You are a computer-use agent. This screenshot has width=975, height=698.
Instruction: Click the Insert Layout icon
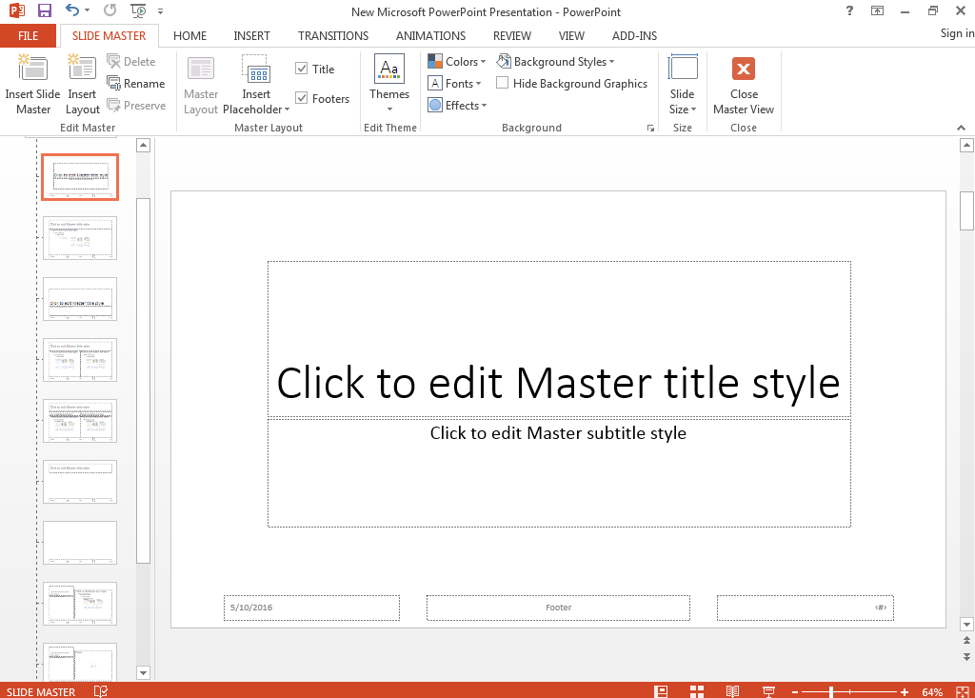[82, 70]
